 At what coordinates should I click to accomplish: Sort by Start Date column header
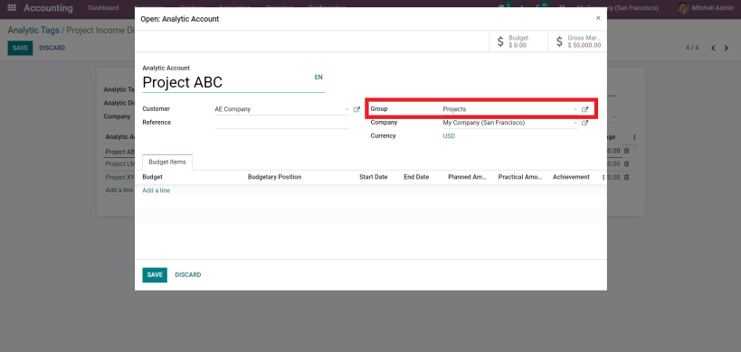374,177
